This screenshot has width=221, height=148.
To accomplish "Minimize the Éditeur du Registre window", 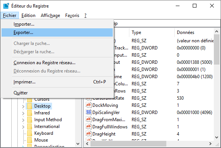I will (178, 6).
